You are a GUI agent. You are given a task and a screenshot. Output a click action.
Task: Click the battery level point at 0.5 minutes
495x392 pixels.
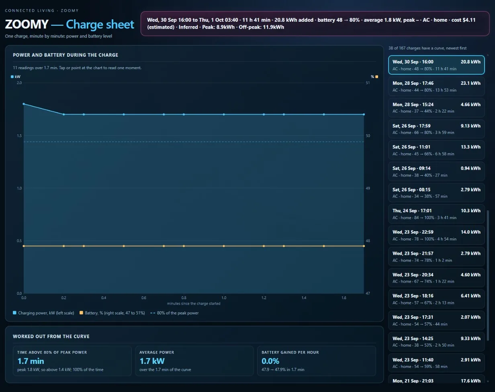click(x=124, y=246)
